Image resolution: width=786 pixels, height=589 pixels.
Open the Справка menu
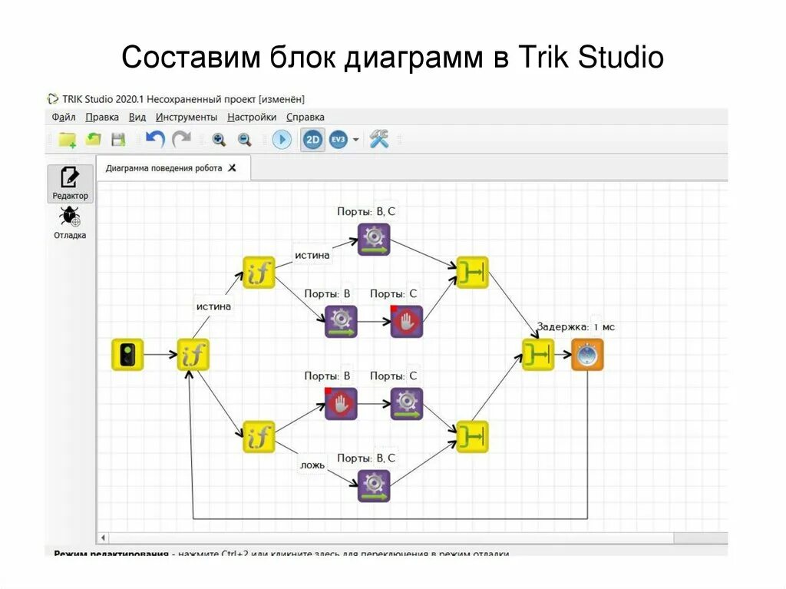pos(305,117)
